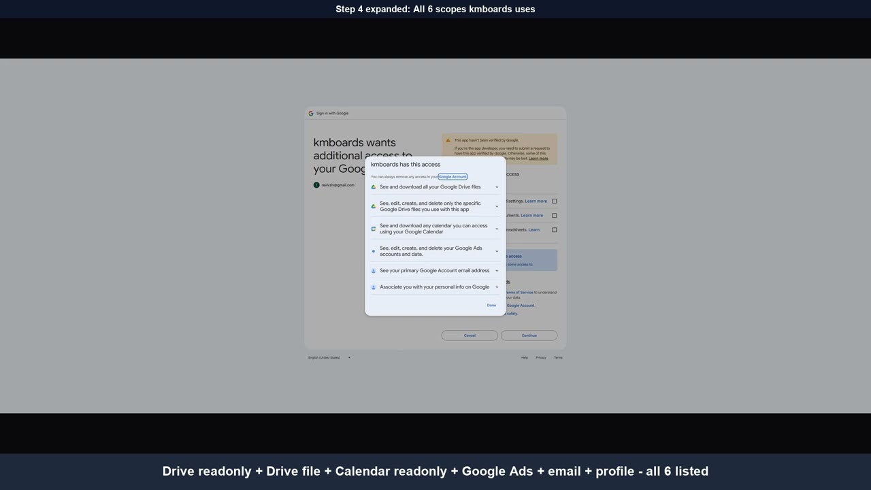Open 'Learn more' in the documents permission row
The width and height of the screenshot is (871, 490).
pyautogui.click(x=532, y=216)
